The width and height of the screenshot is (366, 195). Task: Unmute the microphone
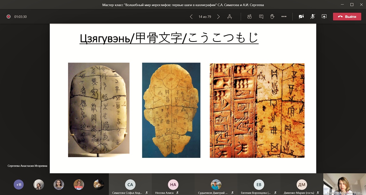pyautogui.click(x=313, y=17)
